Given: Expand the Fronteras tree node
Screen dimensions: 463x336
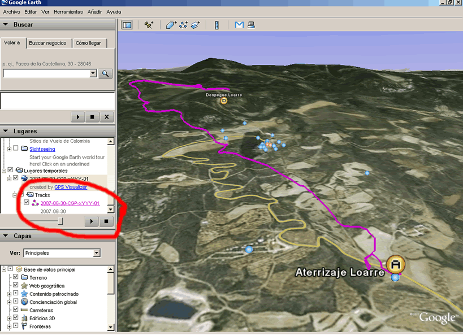Looking at the screenshot, I should click(9, 327).
